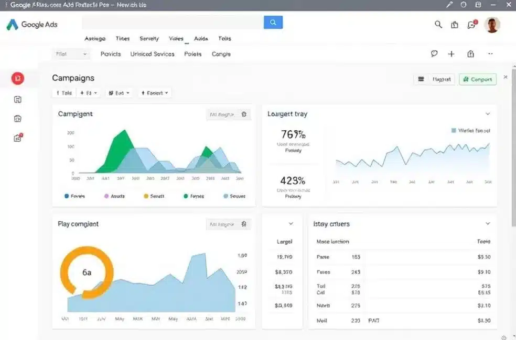Collapse the Loargett tray panel chevron

pyautogui.click(x=488, y=113)
